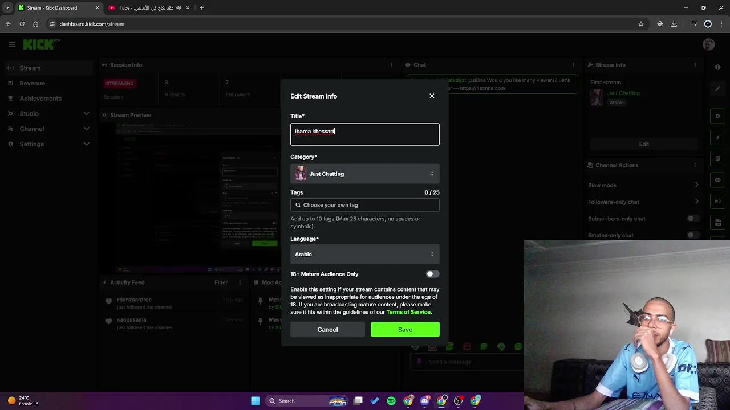730x410 pixels.
Task: Click the Title field containing lbarca khessart
Action: coord(365,134)
